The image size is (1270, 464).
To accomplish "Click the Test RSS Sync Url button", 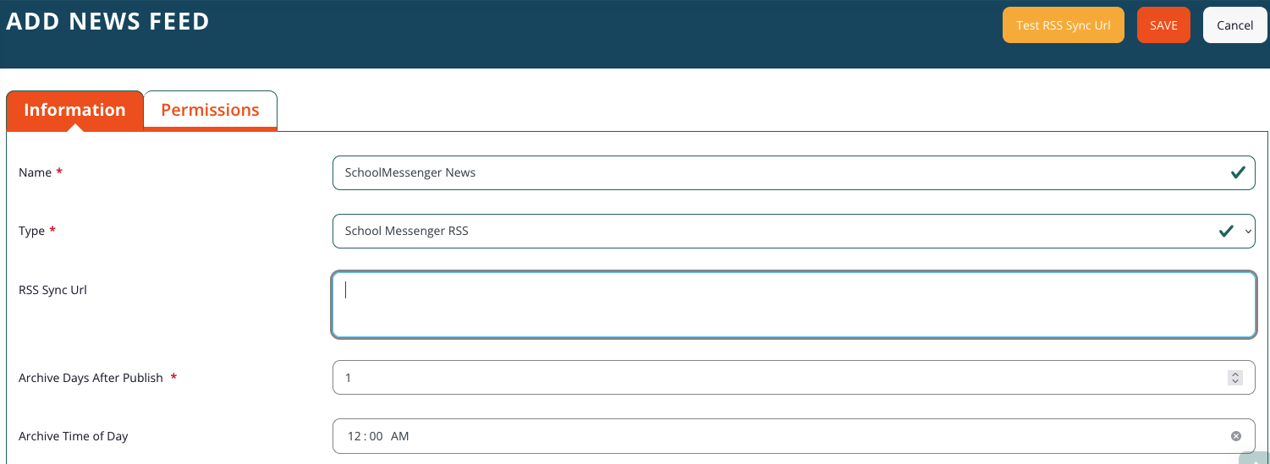I will [x=1063, y=25].
